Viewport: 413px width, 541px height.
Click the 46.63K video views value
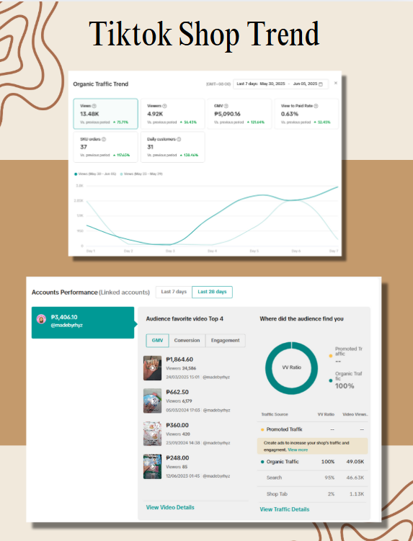point(355,478)
